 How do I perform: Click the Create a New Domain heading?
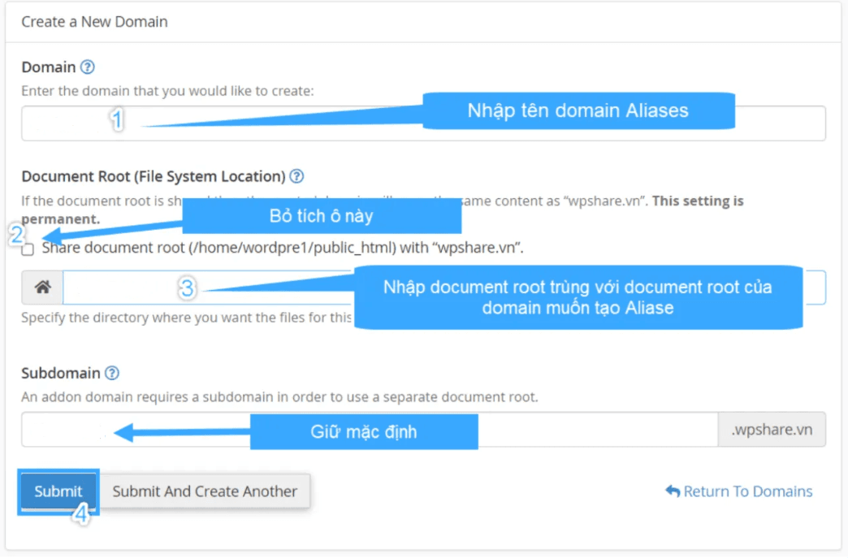pos(94,22)
